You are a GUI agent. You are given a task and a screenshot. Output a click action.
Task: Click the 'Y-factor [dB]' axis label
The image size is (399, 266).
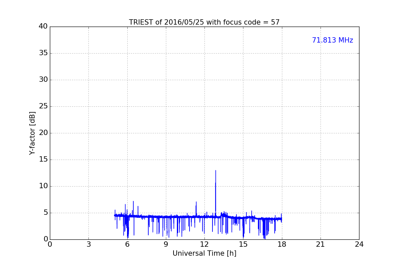(x=32, y=133)
